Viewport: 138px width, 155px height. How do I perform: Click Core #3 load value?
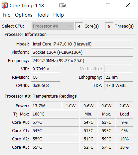click(124, 147)
